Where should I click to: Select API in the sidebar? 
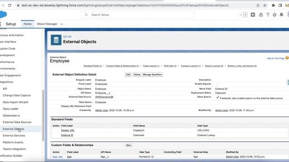point(5,89)
